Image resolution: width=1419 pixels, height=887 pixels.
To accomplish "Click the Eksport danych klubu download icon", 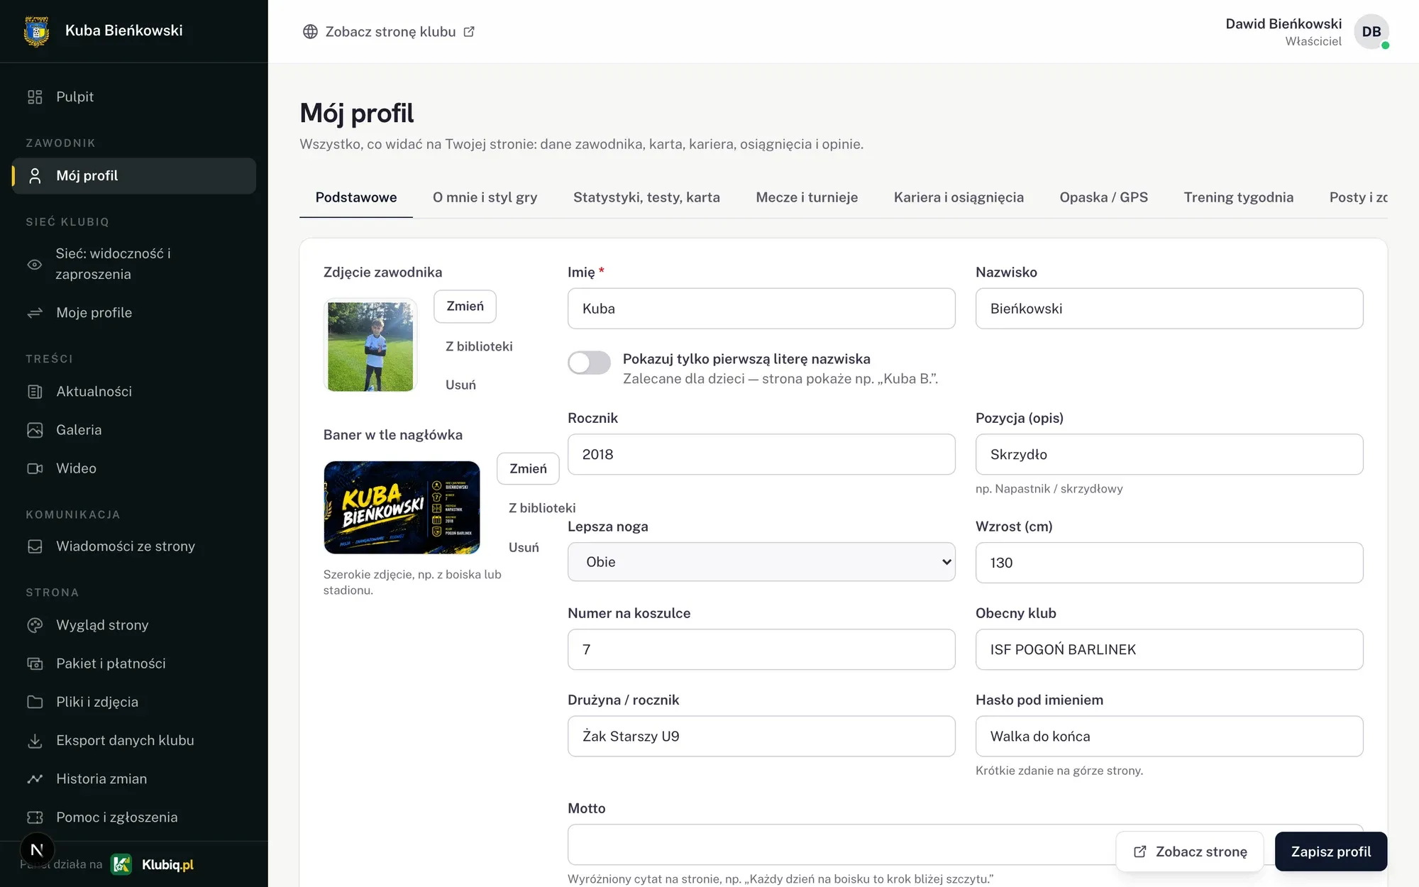I will click(35, 740).
